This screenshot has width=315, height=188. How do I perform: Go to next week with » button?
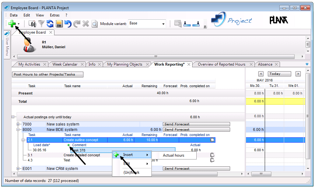tap(298, 74)
